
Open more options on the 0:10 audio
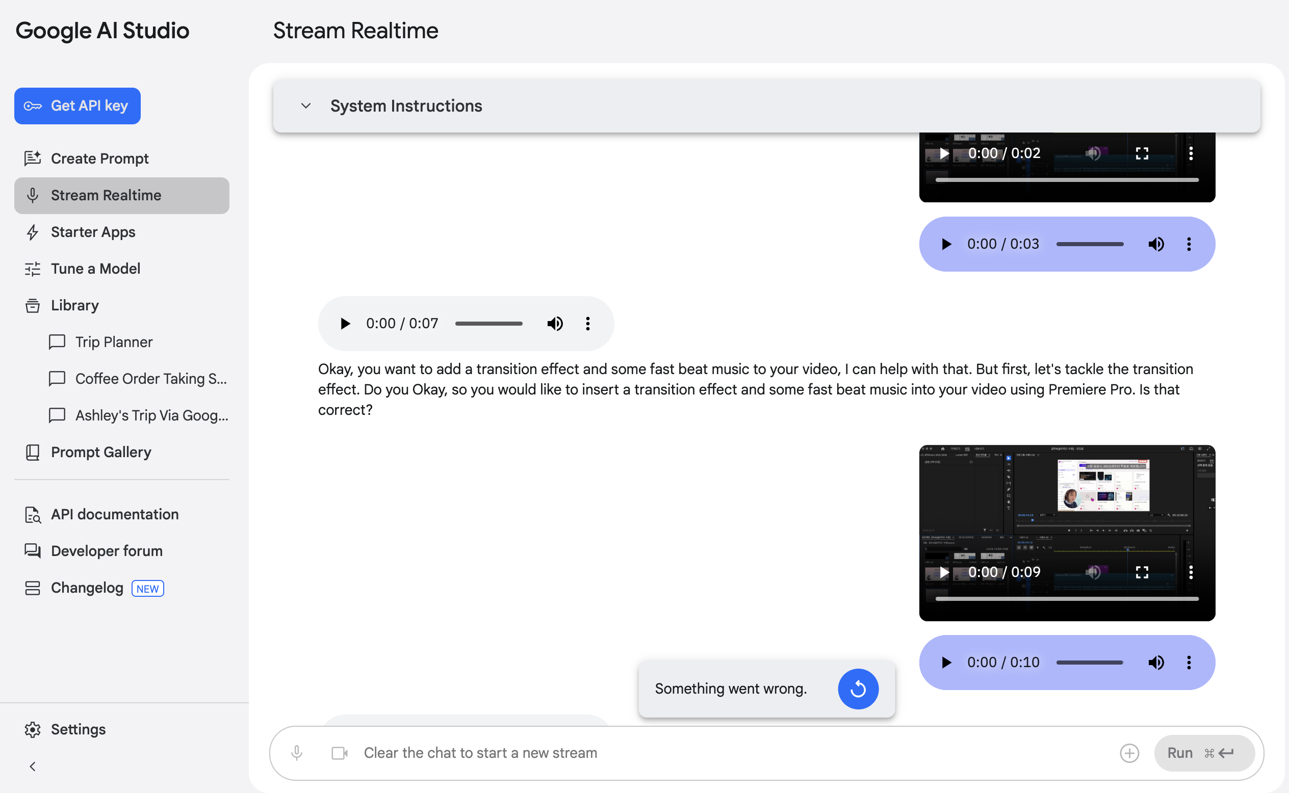pos(1189,662)
